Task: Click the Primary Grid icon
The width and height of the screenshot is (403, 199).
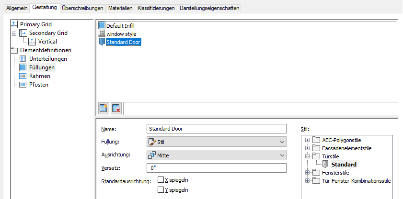Action: click(14, 24)
